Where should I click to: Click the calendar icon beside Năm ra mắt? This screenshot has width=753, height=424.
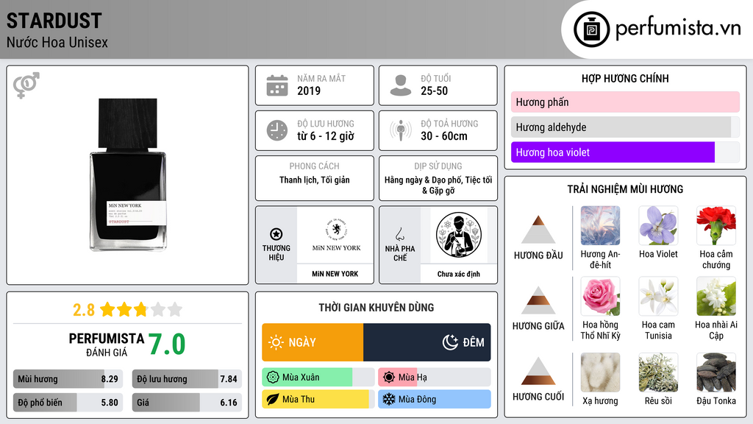[x=277, y=85]
